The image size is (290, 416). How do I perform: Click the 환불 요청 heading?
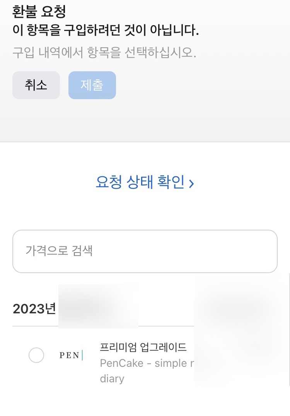tap(39, 12)
